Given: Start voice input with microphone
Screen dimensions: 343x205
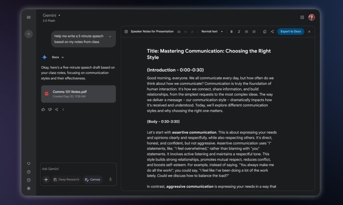Looking at the screenshot, I should [x=111, y=179].
